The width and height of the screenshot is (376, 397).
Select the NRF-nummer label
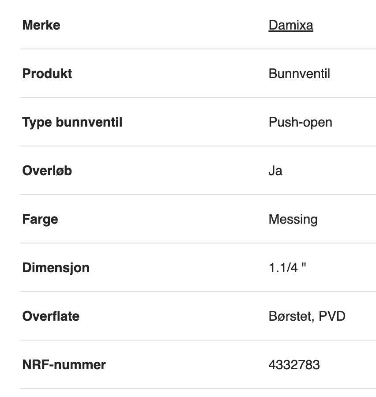click(x=64, y=365)
